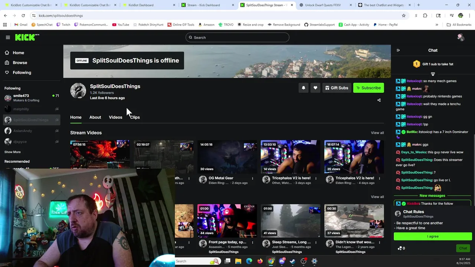Image resolution: width=475 pixels, height=267 pixels.
Task: Open djspyce channel in sidebar
Action: click(32, 142)
